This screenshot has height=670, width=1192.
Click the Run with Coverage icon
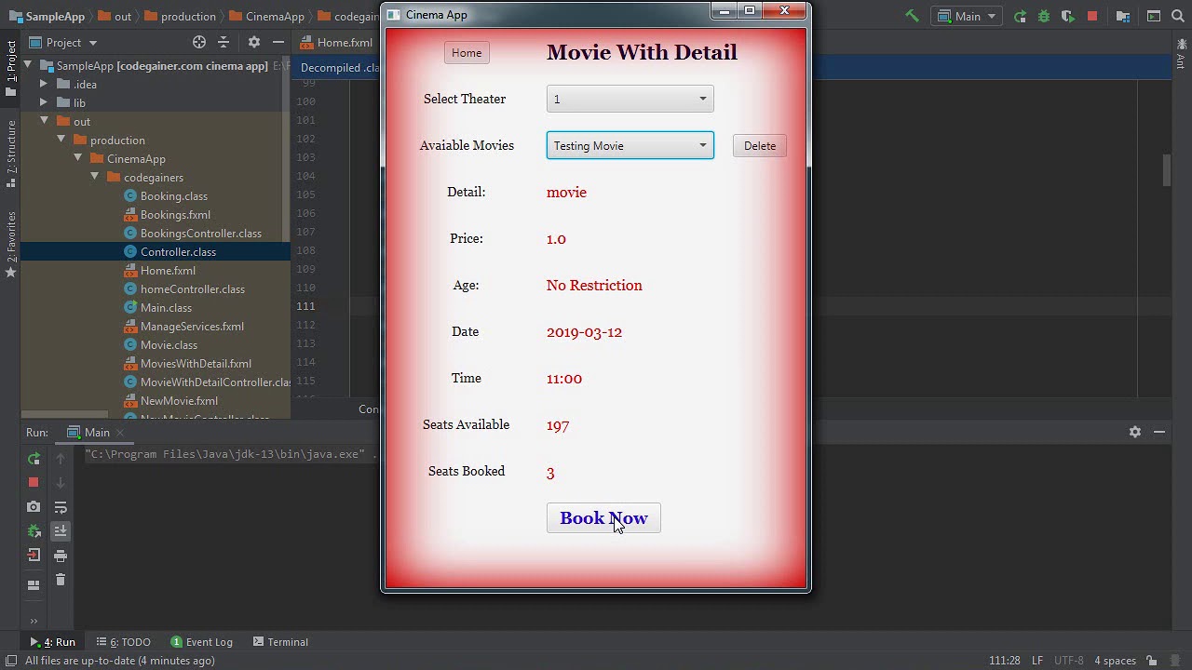[1067, 16]
